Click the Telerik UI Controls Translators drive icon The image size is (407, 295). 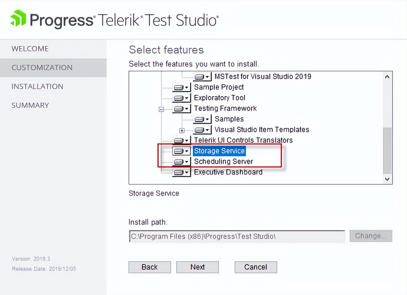tap(179, 140)
